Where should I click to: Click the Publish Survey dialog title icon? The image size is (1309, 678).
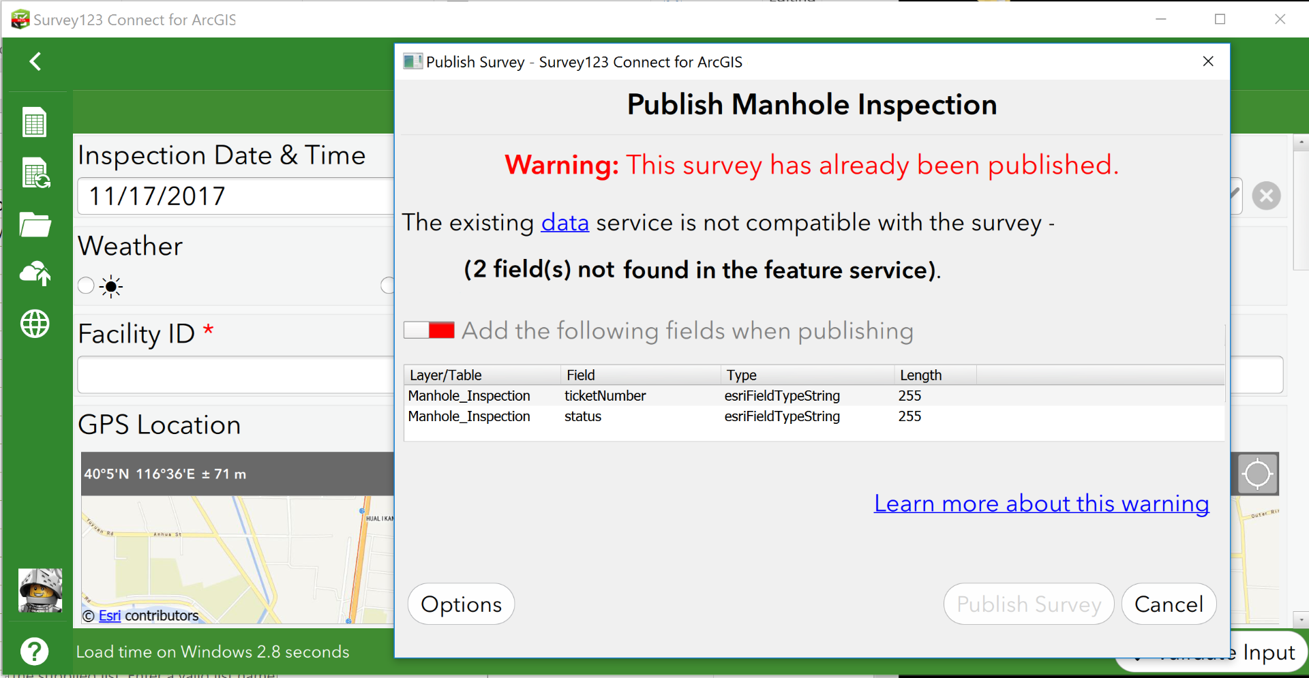[412, 61]
